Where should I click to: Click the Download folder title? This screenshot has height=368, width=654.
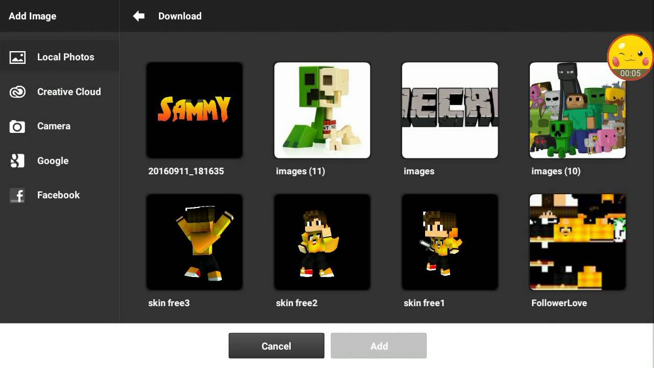(x=180, y=16)
